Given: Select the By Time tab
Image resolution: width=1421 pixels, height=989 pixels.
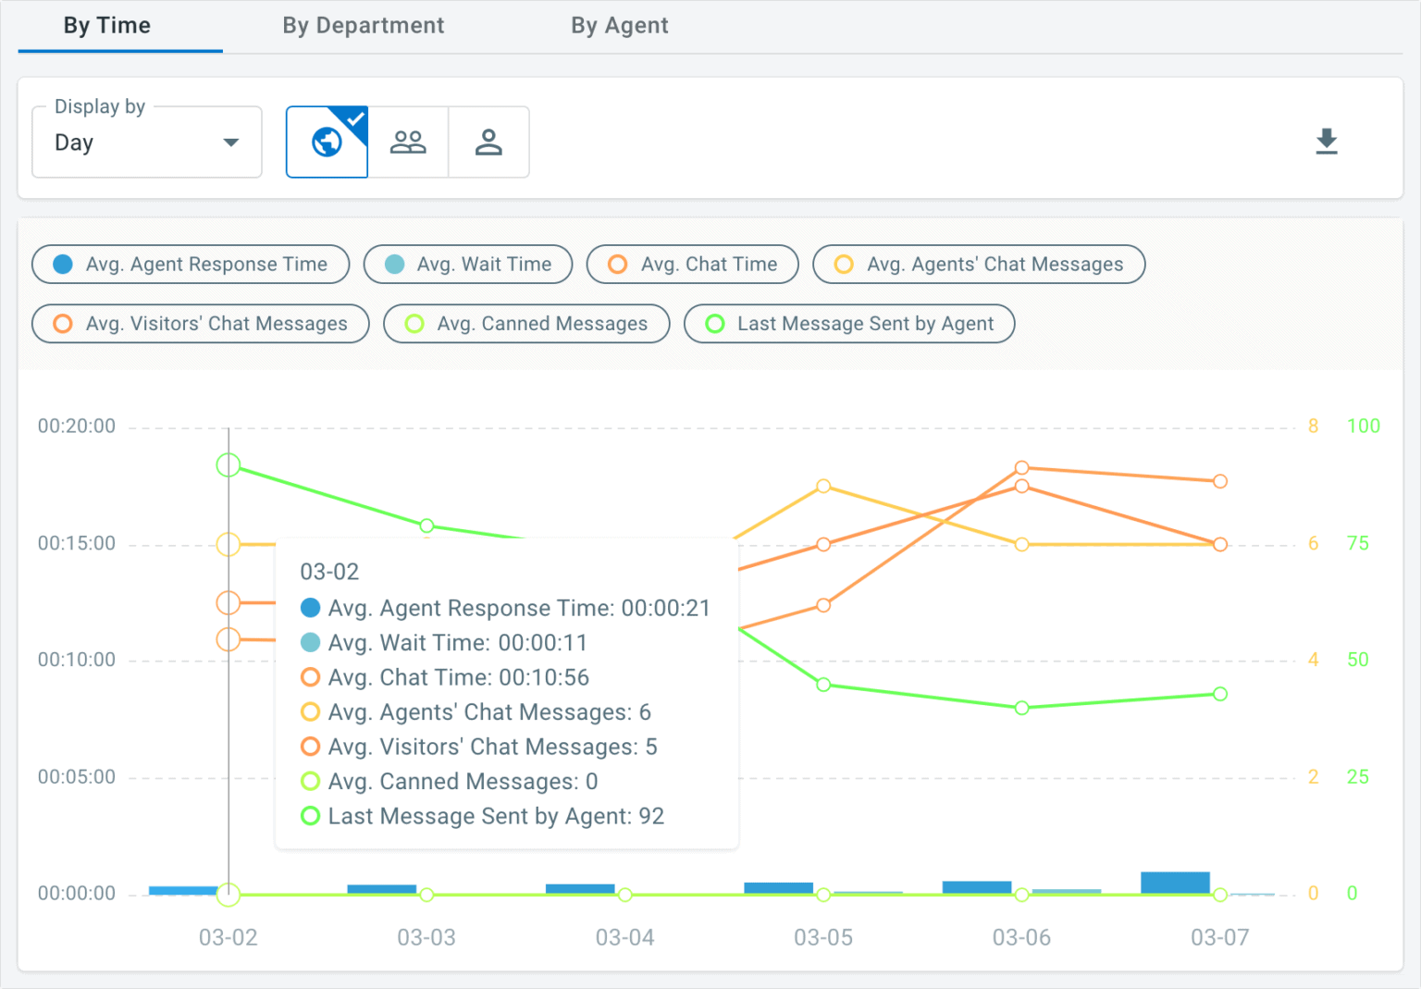Looking at the screenshot, I should point(106,26).
